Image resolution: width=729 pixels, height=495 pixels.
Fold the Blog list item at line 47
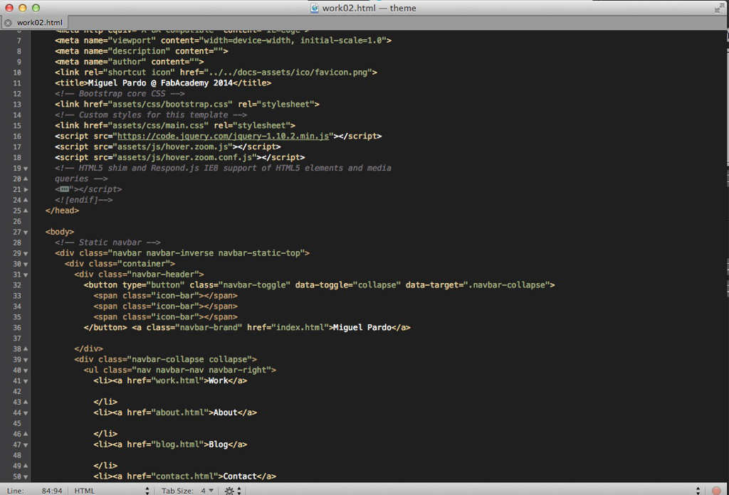click(26, 445)
